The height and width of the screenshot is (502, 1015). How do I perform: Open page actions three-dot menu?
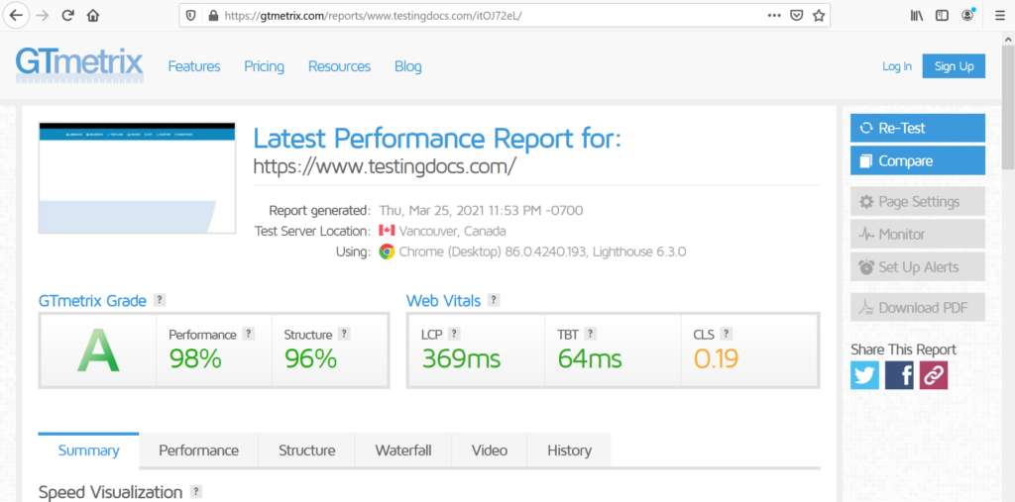774,16
